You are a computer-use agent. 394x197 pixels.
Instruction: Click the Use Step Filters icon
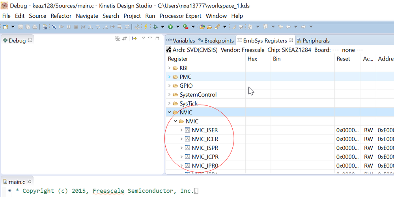(127, 27)
